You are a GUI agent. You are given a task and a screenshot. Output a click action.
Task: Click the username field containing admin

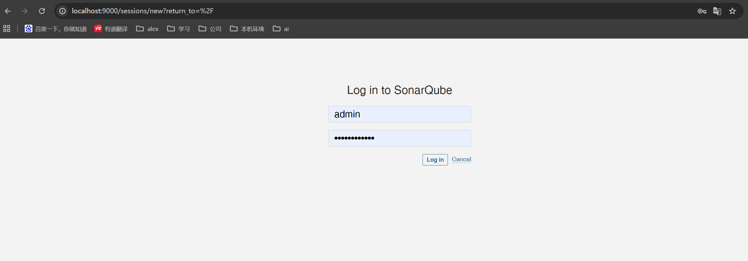(x=399, y=114)
